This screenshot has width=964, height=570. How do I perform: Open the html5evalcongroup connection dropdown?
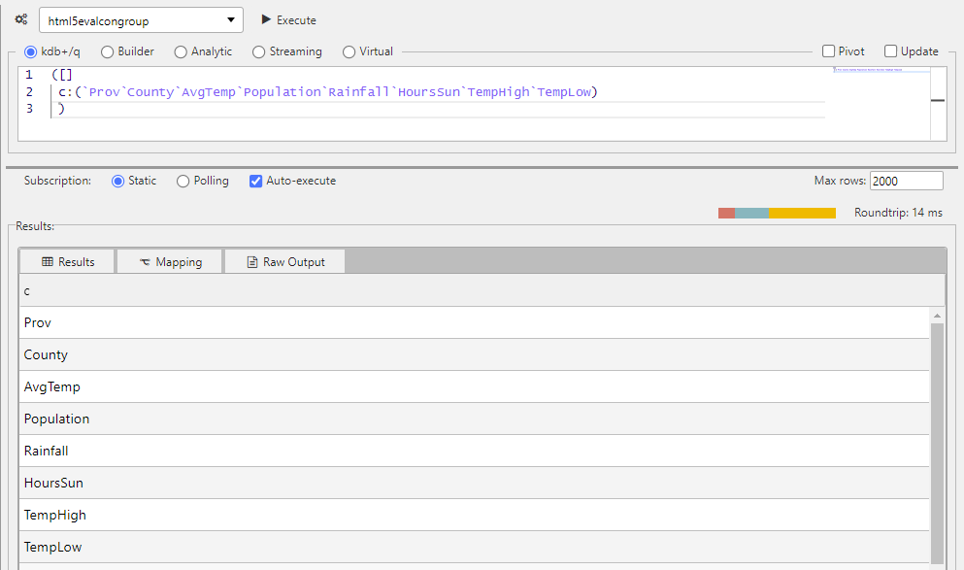click(231, 19)
